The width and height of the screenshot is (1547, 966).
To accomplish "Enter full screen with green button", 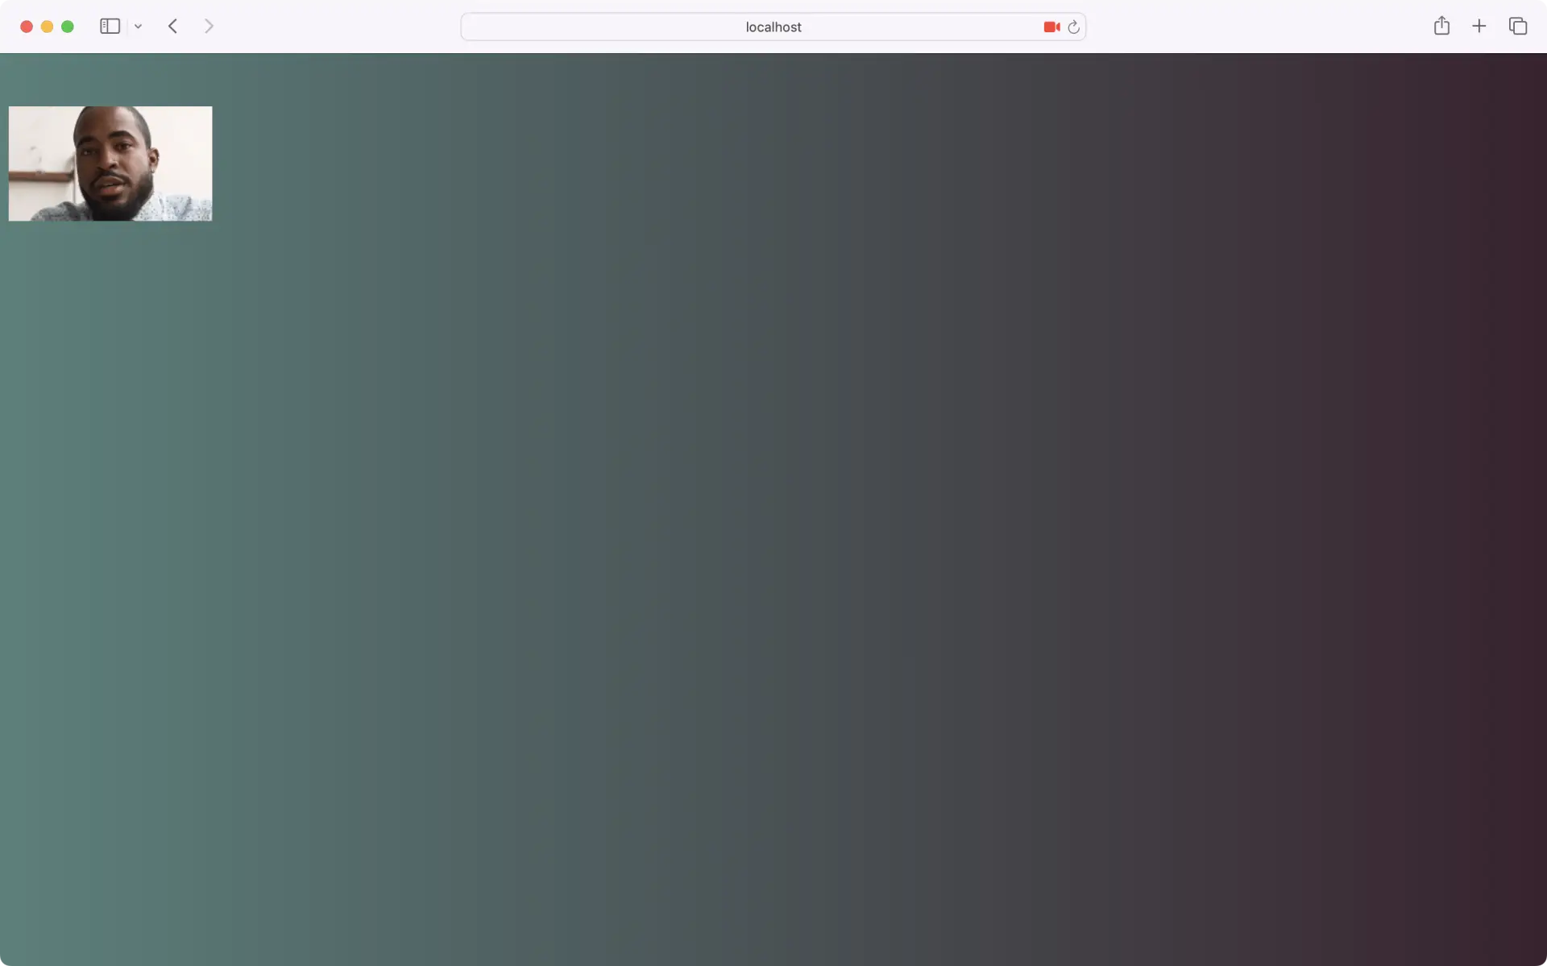I will [x=68, y=27].
